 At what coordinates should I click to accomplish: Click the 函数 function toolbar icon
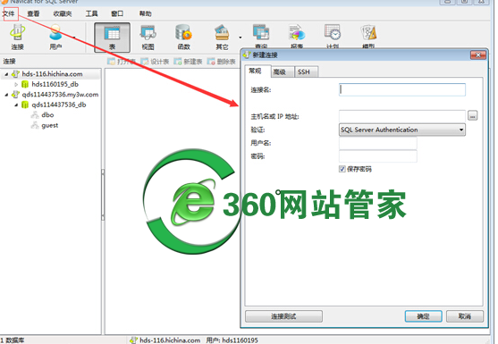coord(183,38)
